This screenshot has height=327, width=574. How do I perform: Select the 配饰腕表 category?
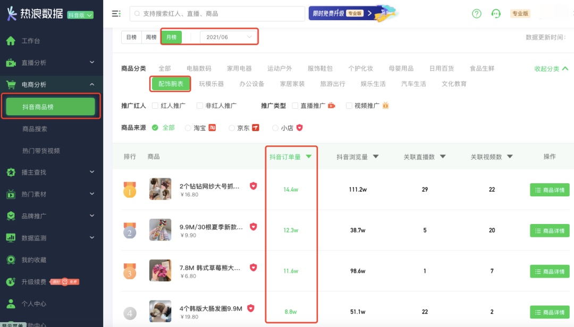coord(171,84)
